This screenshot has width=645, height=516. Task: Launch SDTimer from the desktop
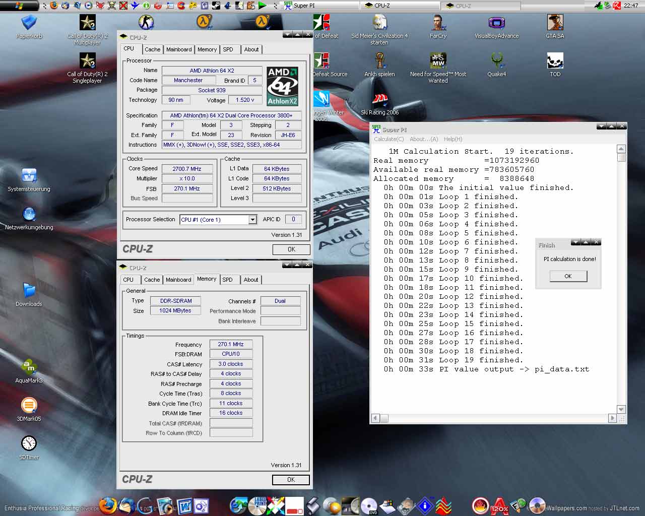pyautogui.click(x=29, y=443)
